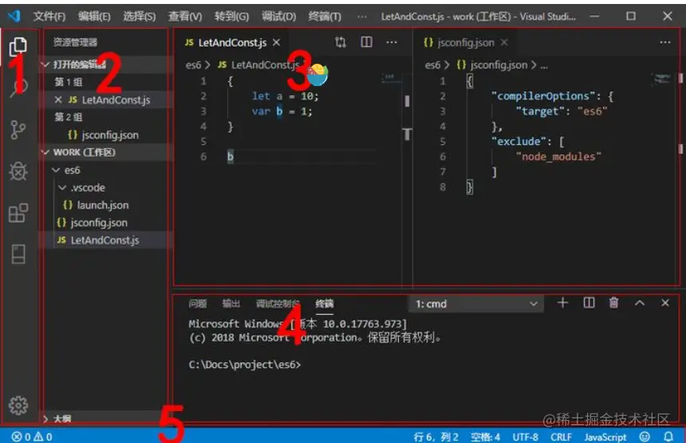Open the feedback smiley in status bar
Screen dimensions: 686x443
coord(645,437)
